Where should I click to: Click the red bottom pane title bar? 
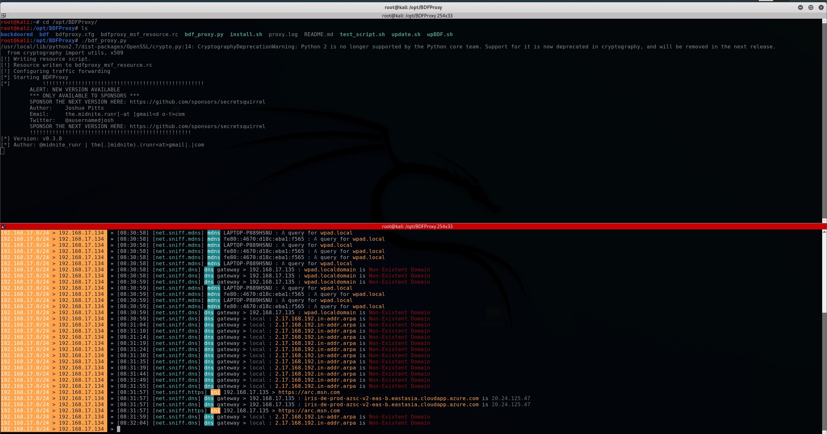[x=417, y=227]
